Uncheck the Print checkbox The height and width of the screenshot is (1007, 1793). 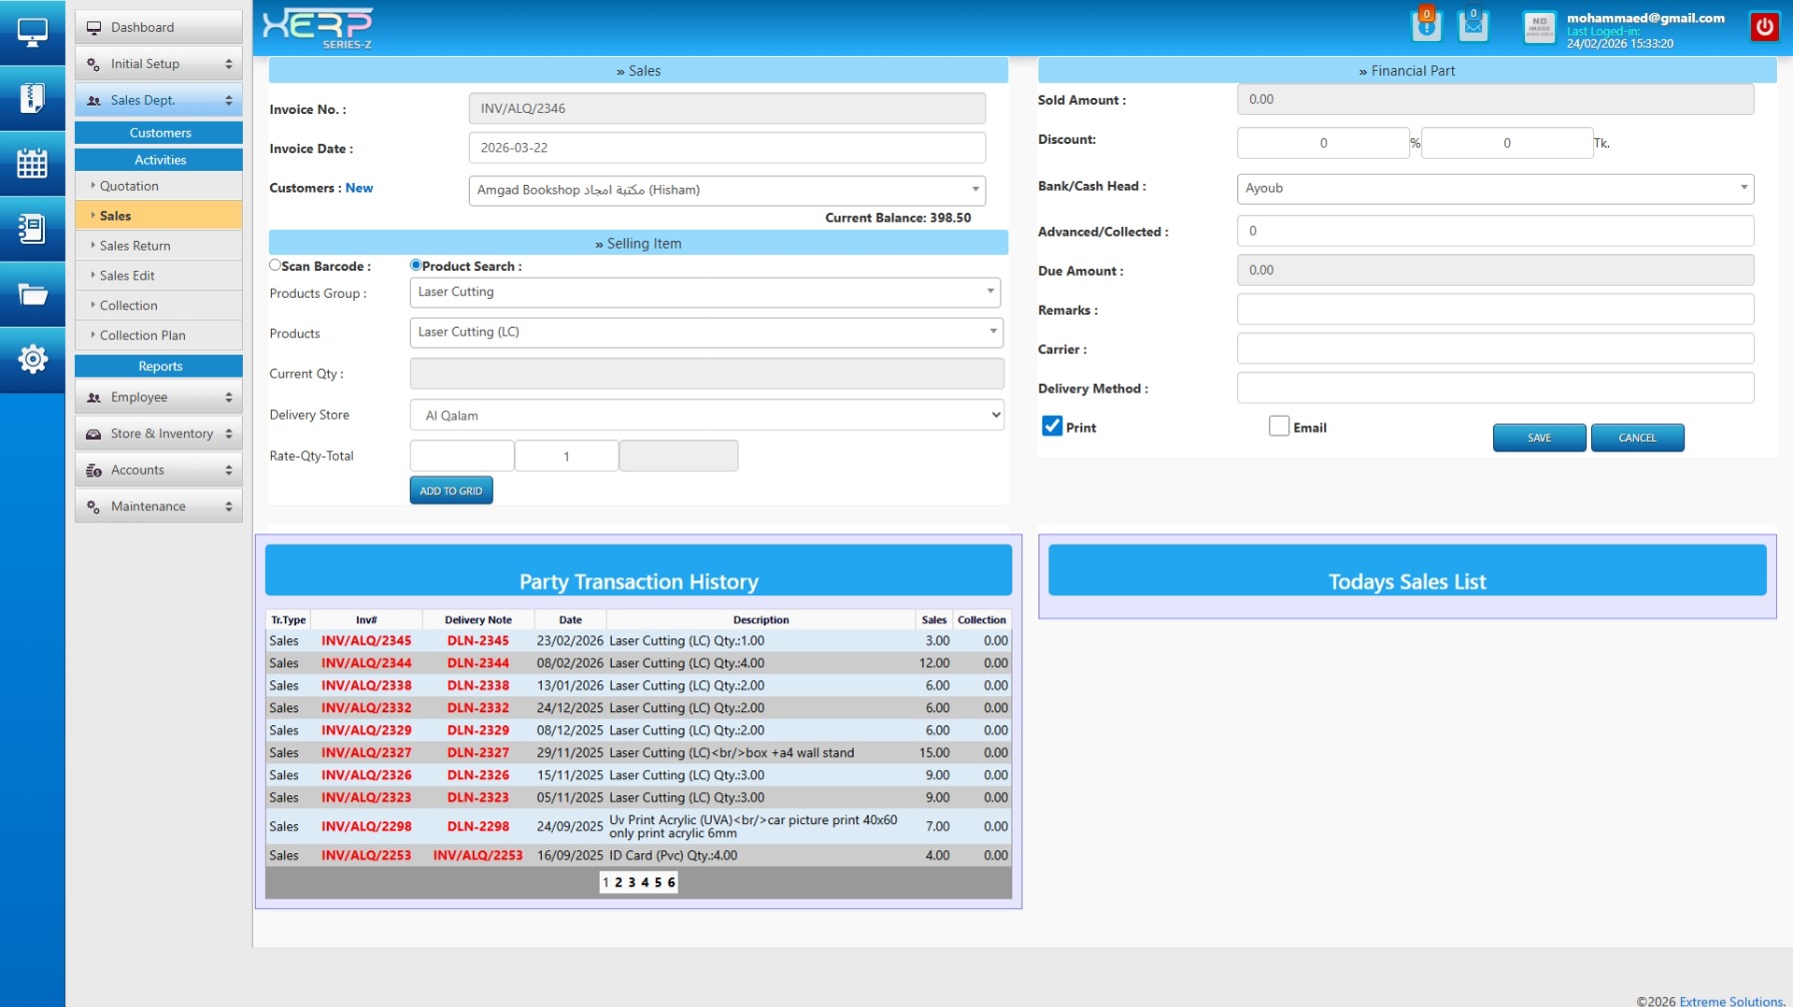(1052, 427)
